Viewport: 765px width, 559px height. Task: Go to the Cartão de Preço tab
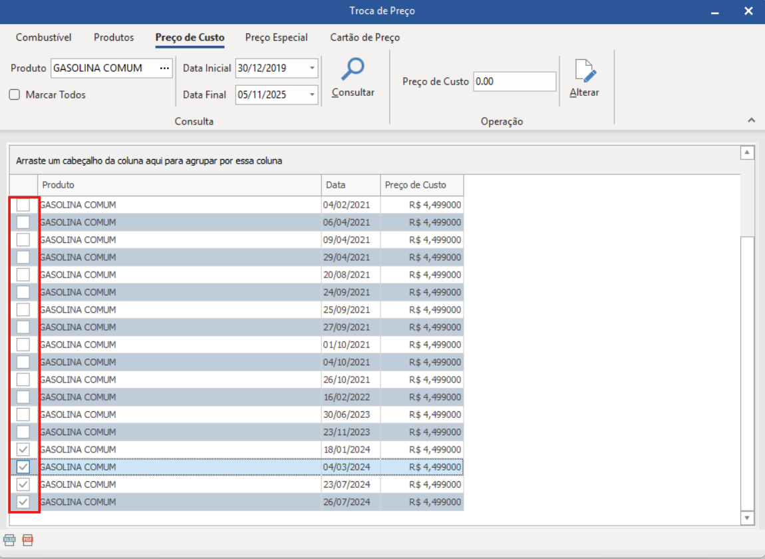point(365,38)
